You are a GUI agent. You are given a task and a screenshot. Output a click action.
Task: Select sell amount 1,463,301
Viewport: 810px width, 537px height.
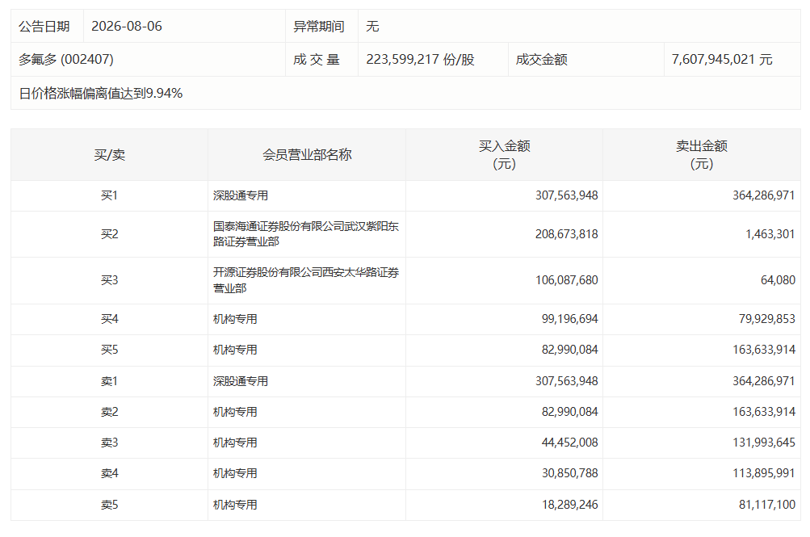770,234
